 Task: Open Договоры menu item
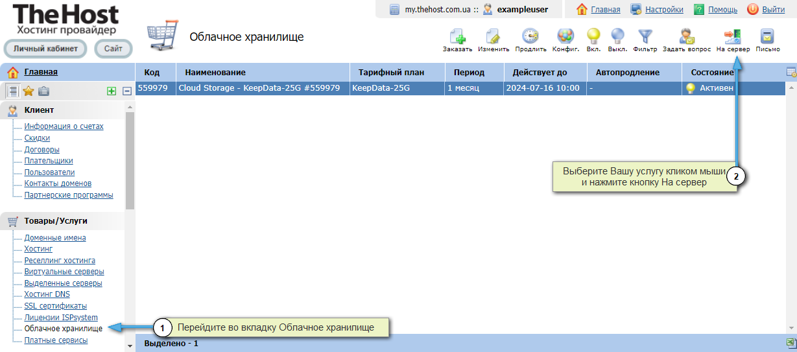[x=42, y=150]
